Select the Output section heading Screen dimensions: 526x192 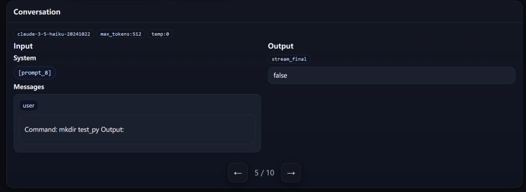tap(281, 46)
